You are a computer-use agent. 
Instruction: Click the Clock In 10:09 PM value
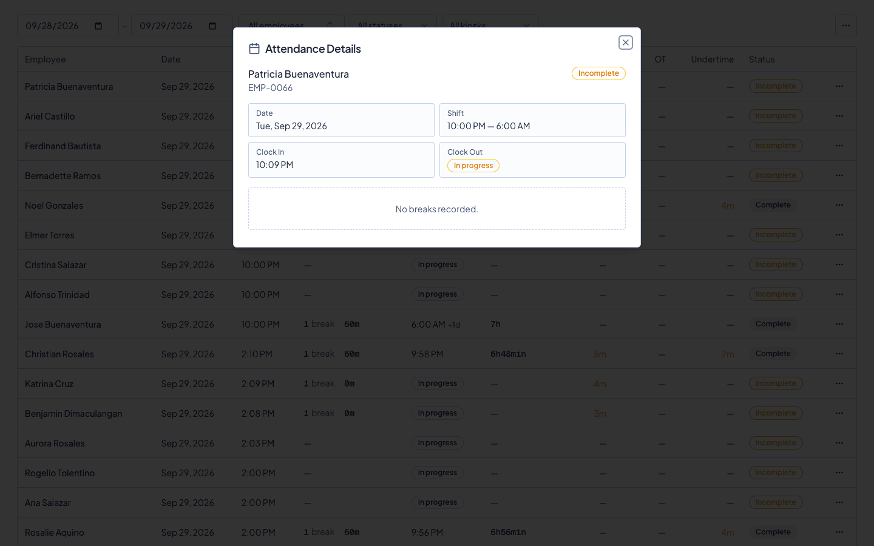[274, 165]
